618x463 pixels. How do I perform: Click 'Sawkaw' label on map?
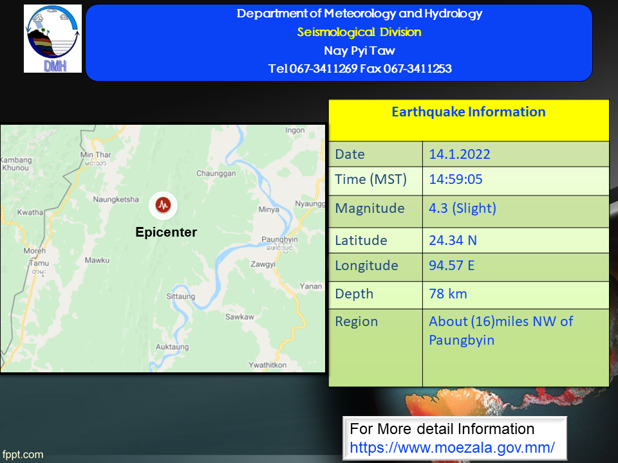click(x=239, y=316)
